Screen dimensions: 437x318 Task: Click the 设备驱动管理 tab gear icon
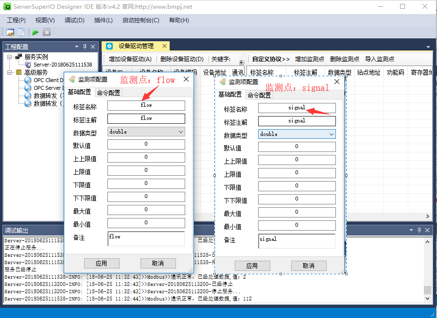pos(109,46)
